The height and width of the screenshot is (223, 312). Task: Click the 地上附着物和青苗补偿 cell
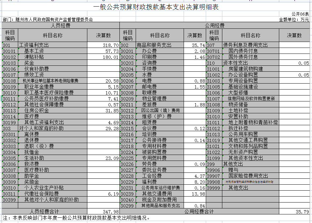pyautogui.click(x=250, y=123)
